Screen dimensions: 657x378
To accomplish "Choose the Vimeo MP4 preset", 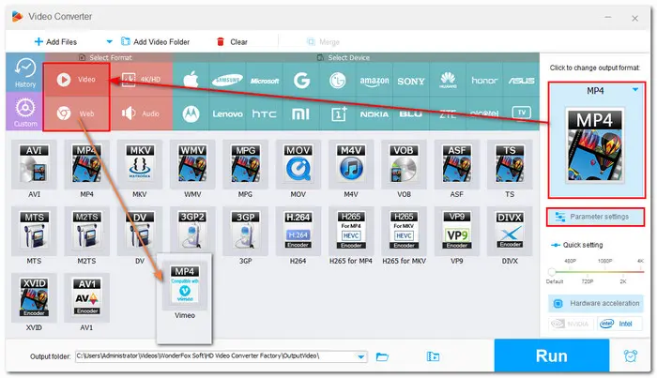I will click(x=184, y=285).
